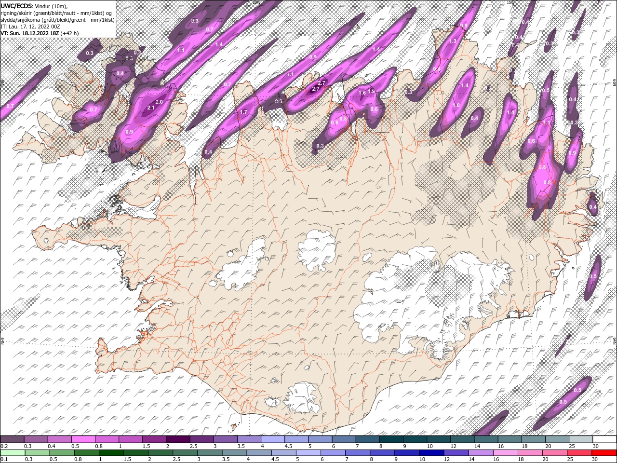Click the first dark mauve swatch in the top legend row

point(12,439)
